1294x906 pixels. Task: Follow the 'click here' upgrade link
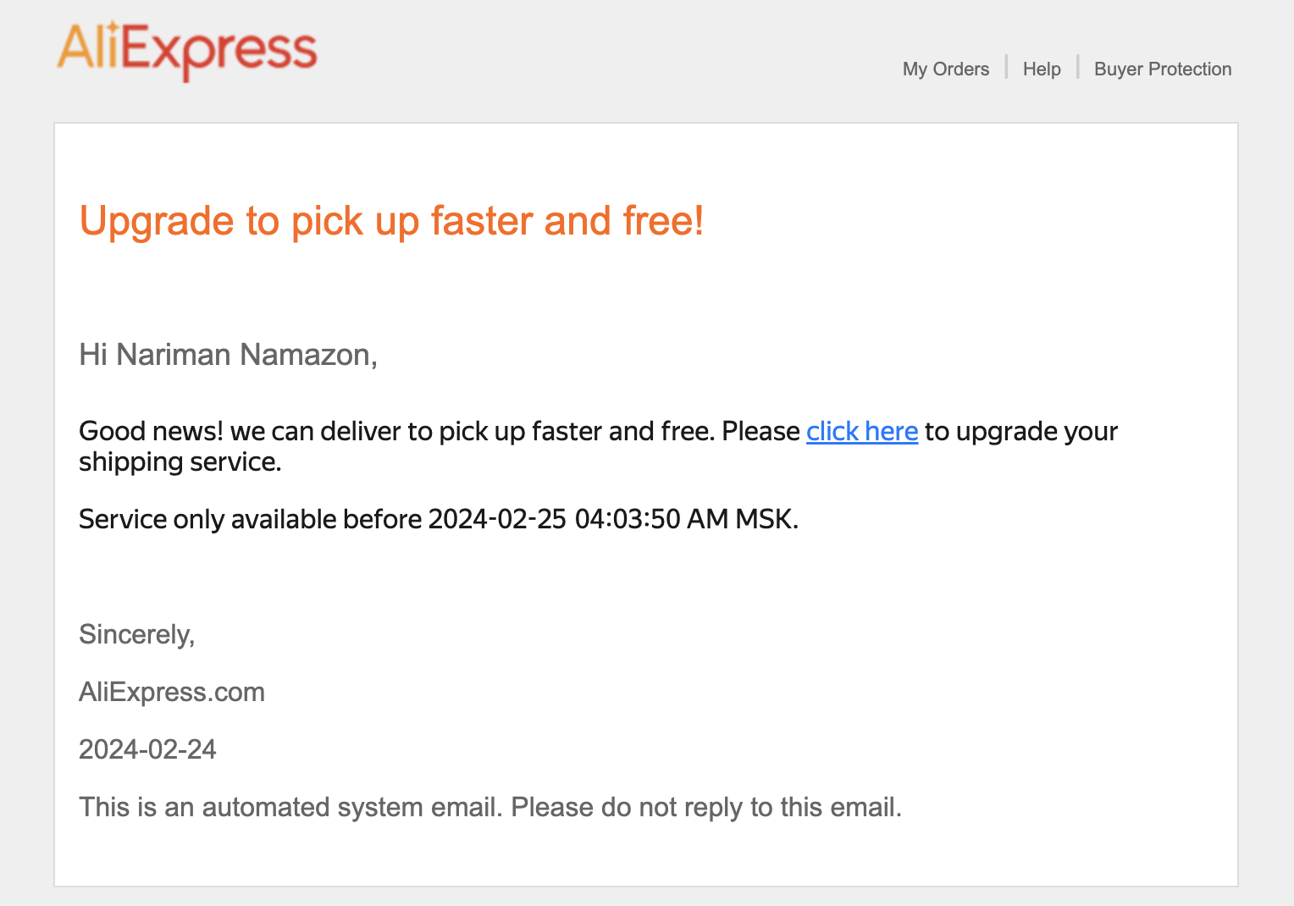(x=862, y=431)
